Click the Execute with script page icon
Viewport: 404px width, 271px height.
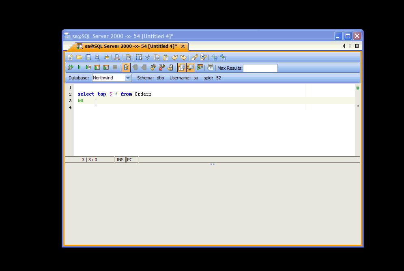click(88, 67)
